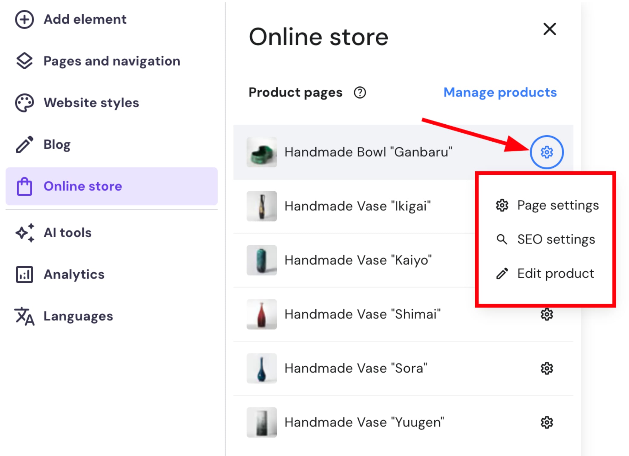The width and height of the screenshot is (629, 456).
Task: Open settings gear for Handmade Vase "Yuugen"
Action: click(x=547, y=422)
